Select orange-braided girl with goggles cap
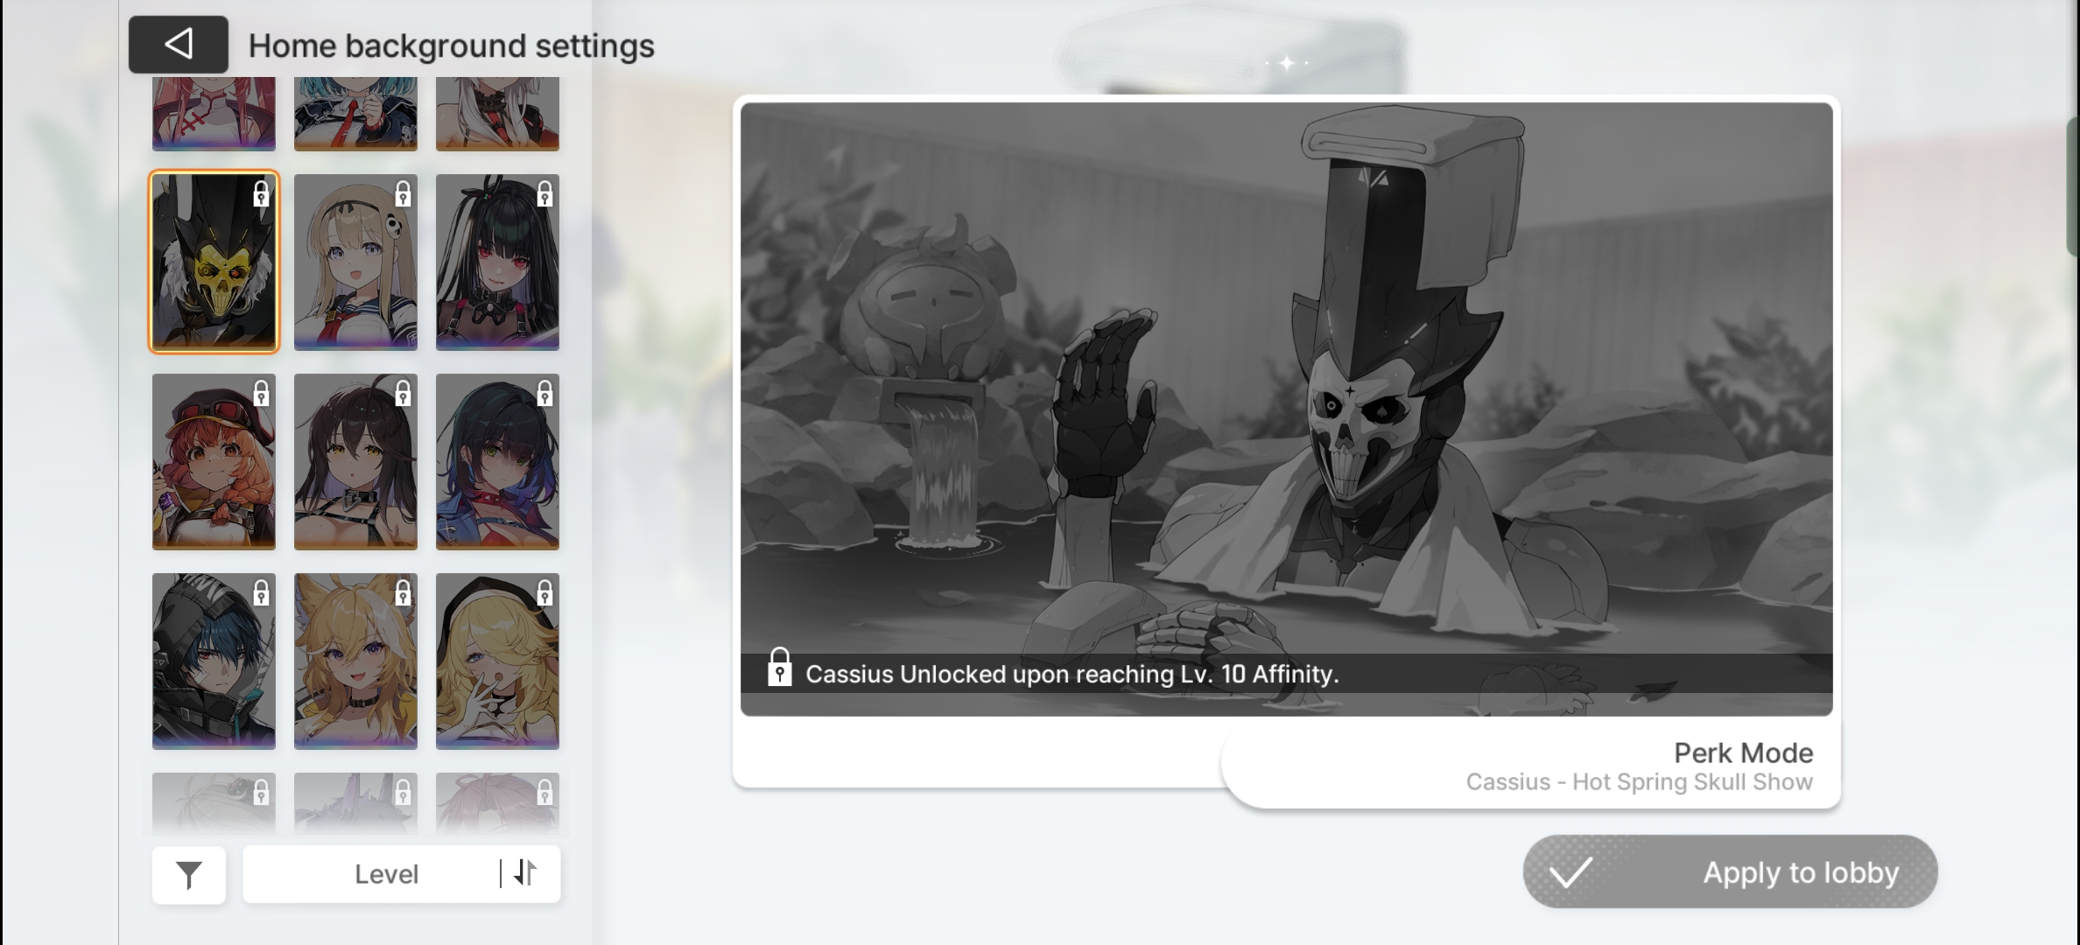 pyautogui.click(x=214, y=462)
